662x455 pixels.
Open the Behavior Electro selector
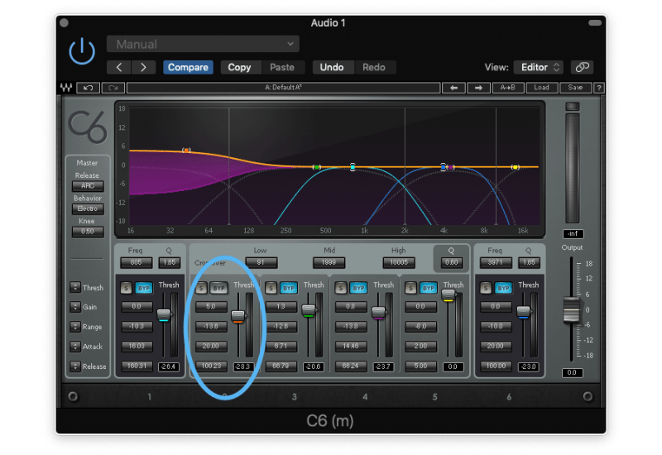pos(88,208)
